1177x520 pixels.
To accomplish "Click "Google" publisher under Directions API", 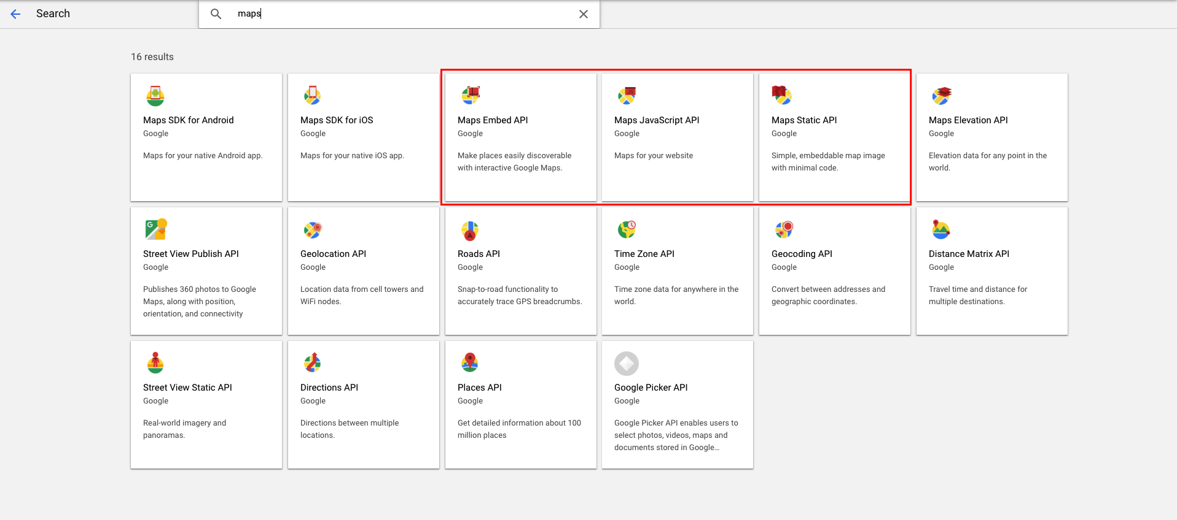I will 313,401.
